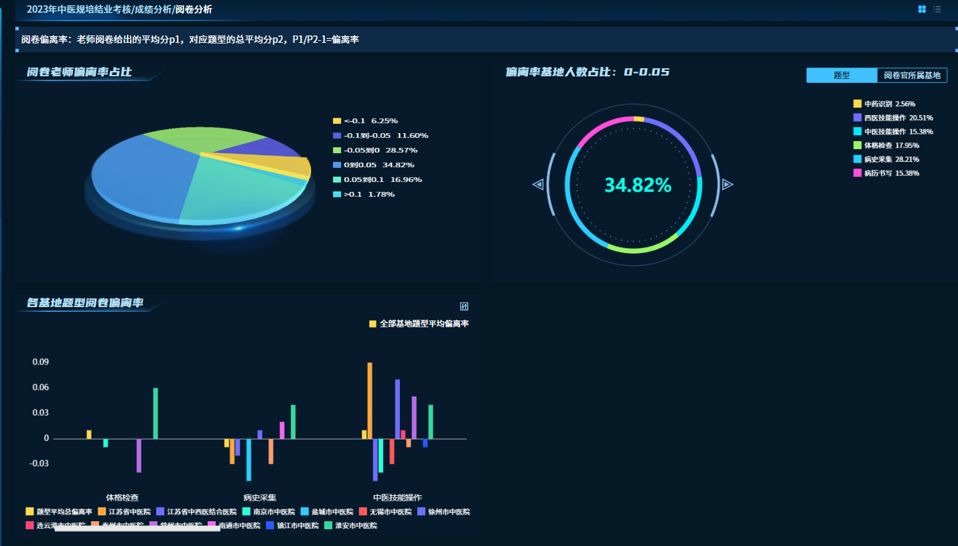Click the 阅卷分析 breadcrumb title
The width and height of the screenshot is (958, 546).
tap(194, 9)
